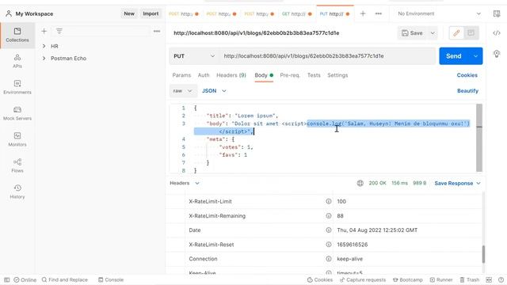Switch to the pencil edit view
The height and width of the screenshot is (285, 507).
click(456, 33)
